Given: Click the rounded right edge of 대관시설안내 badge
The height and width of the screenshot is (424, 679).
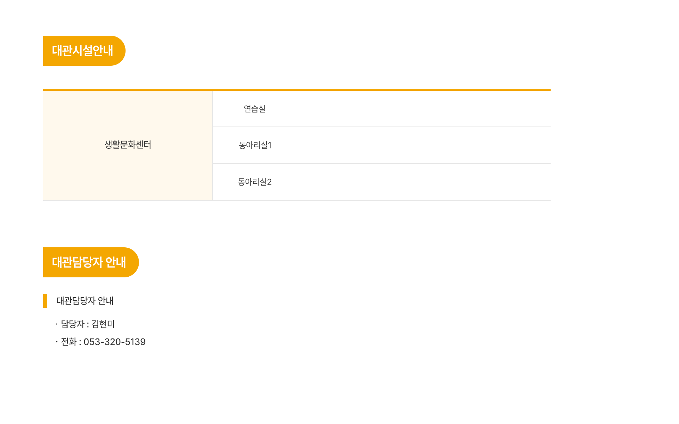Looking at the screenshot, I should [x=120, y=51].
